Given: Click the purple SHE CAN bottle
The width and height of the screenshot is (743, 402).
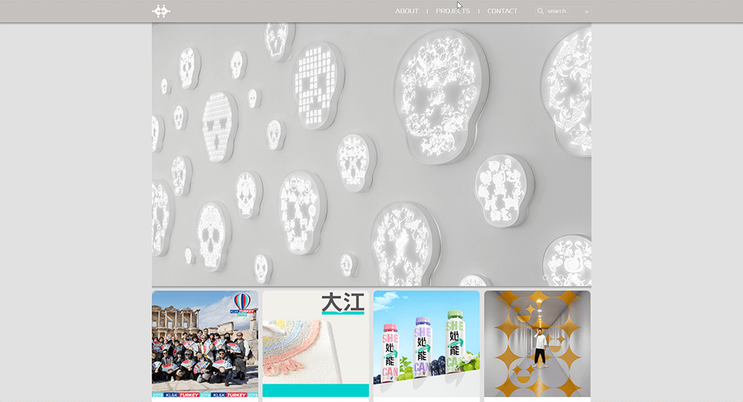Looking at the screenshot, I should point(422,346).
